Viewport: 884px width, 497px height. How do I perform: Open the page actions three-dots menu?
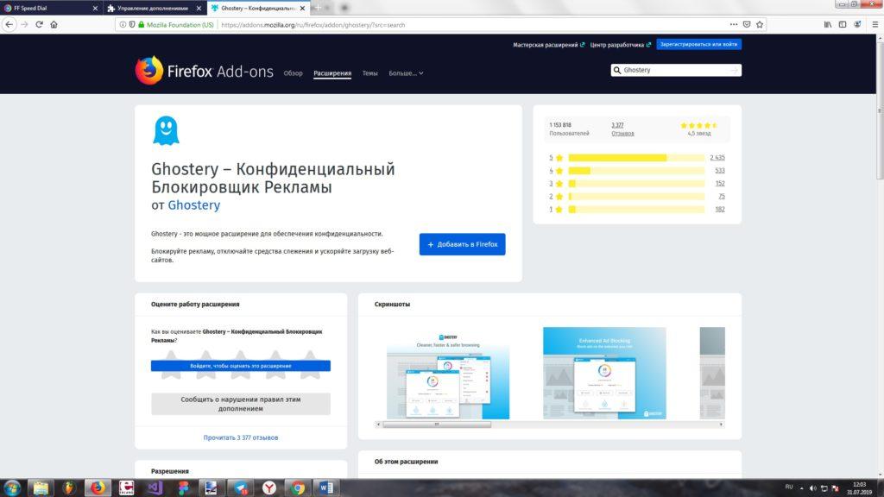pyautogui.click(x=734, y=24)
